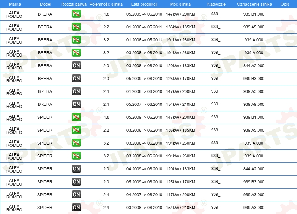Screen dimensions: 297x214
Task: Click the Oznaczenie silnika column header
Action: point(254,4)
